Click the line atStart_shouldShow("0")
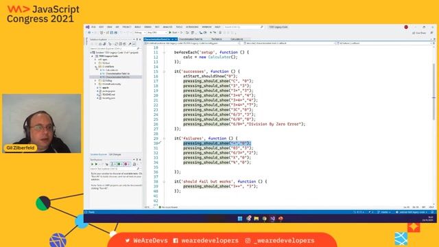 [x=210, y=76]
